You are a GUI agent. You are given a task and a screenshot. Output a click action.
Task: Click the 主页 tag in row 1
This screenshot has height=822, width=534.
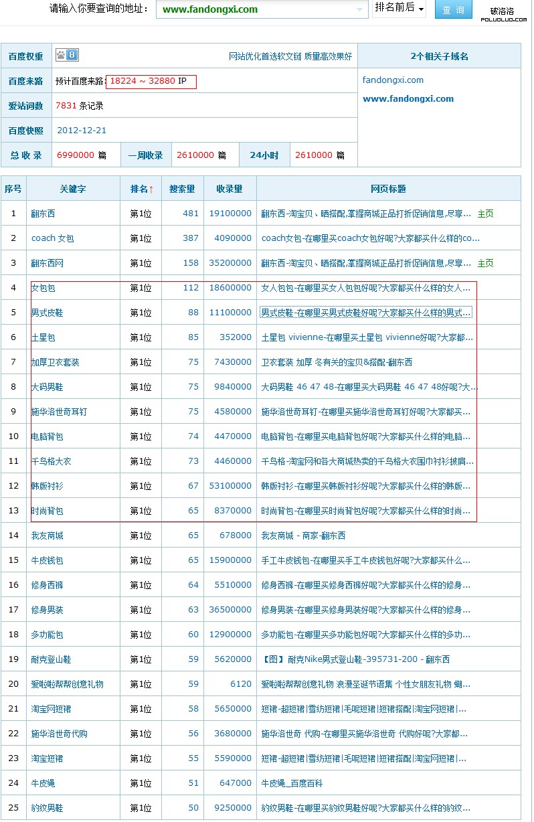coord(485,214)
